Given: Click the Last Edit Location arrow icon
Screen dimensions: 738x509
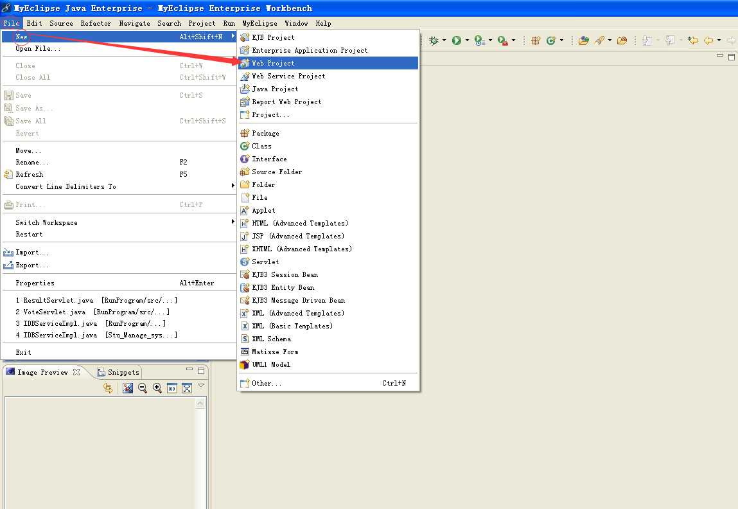Looking at the screenshot, I should [x=693, y=40].
